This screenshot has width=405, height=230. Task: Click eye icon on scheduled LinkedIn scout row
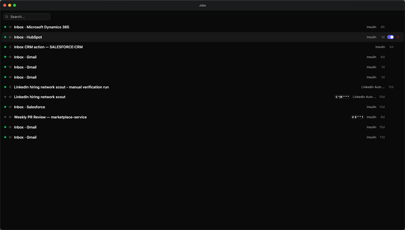click(10, 97)
